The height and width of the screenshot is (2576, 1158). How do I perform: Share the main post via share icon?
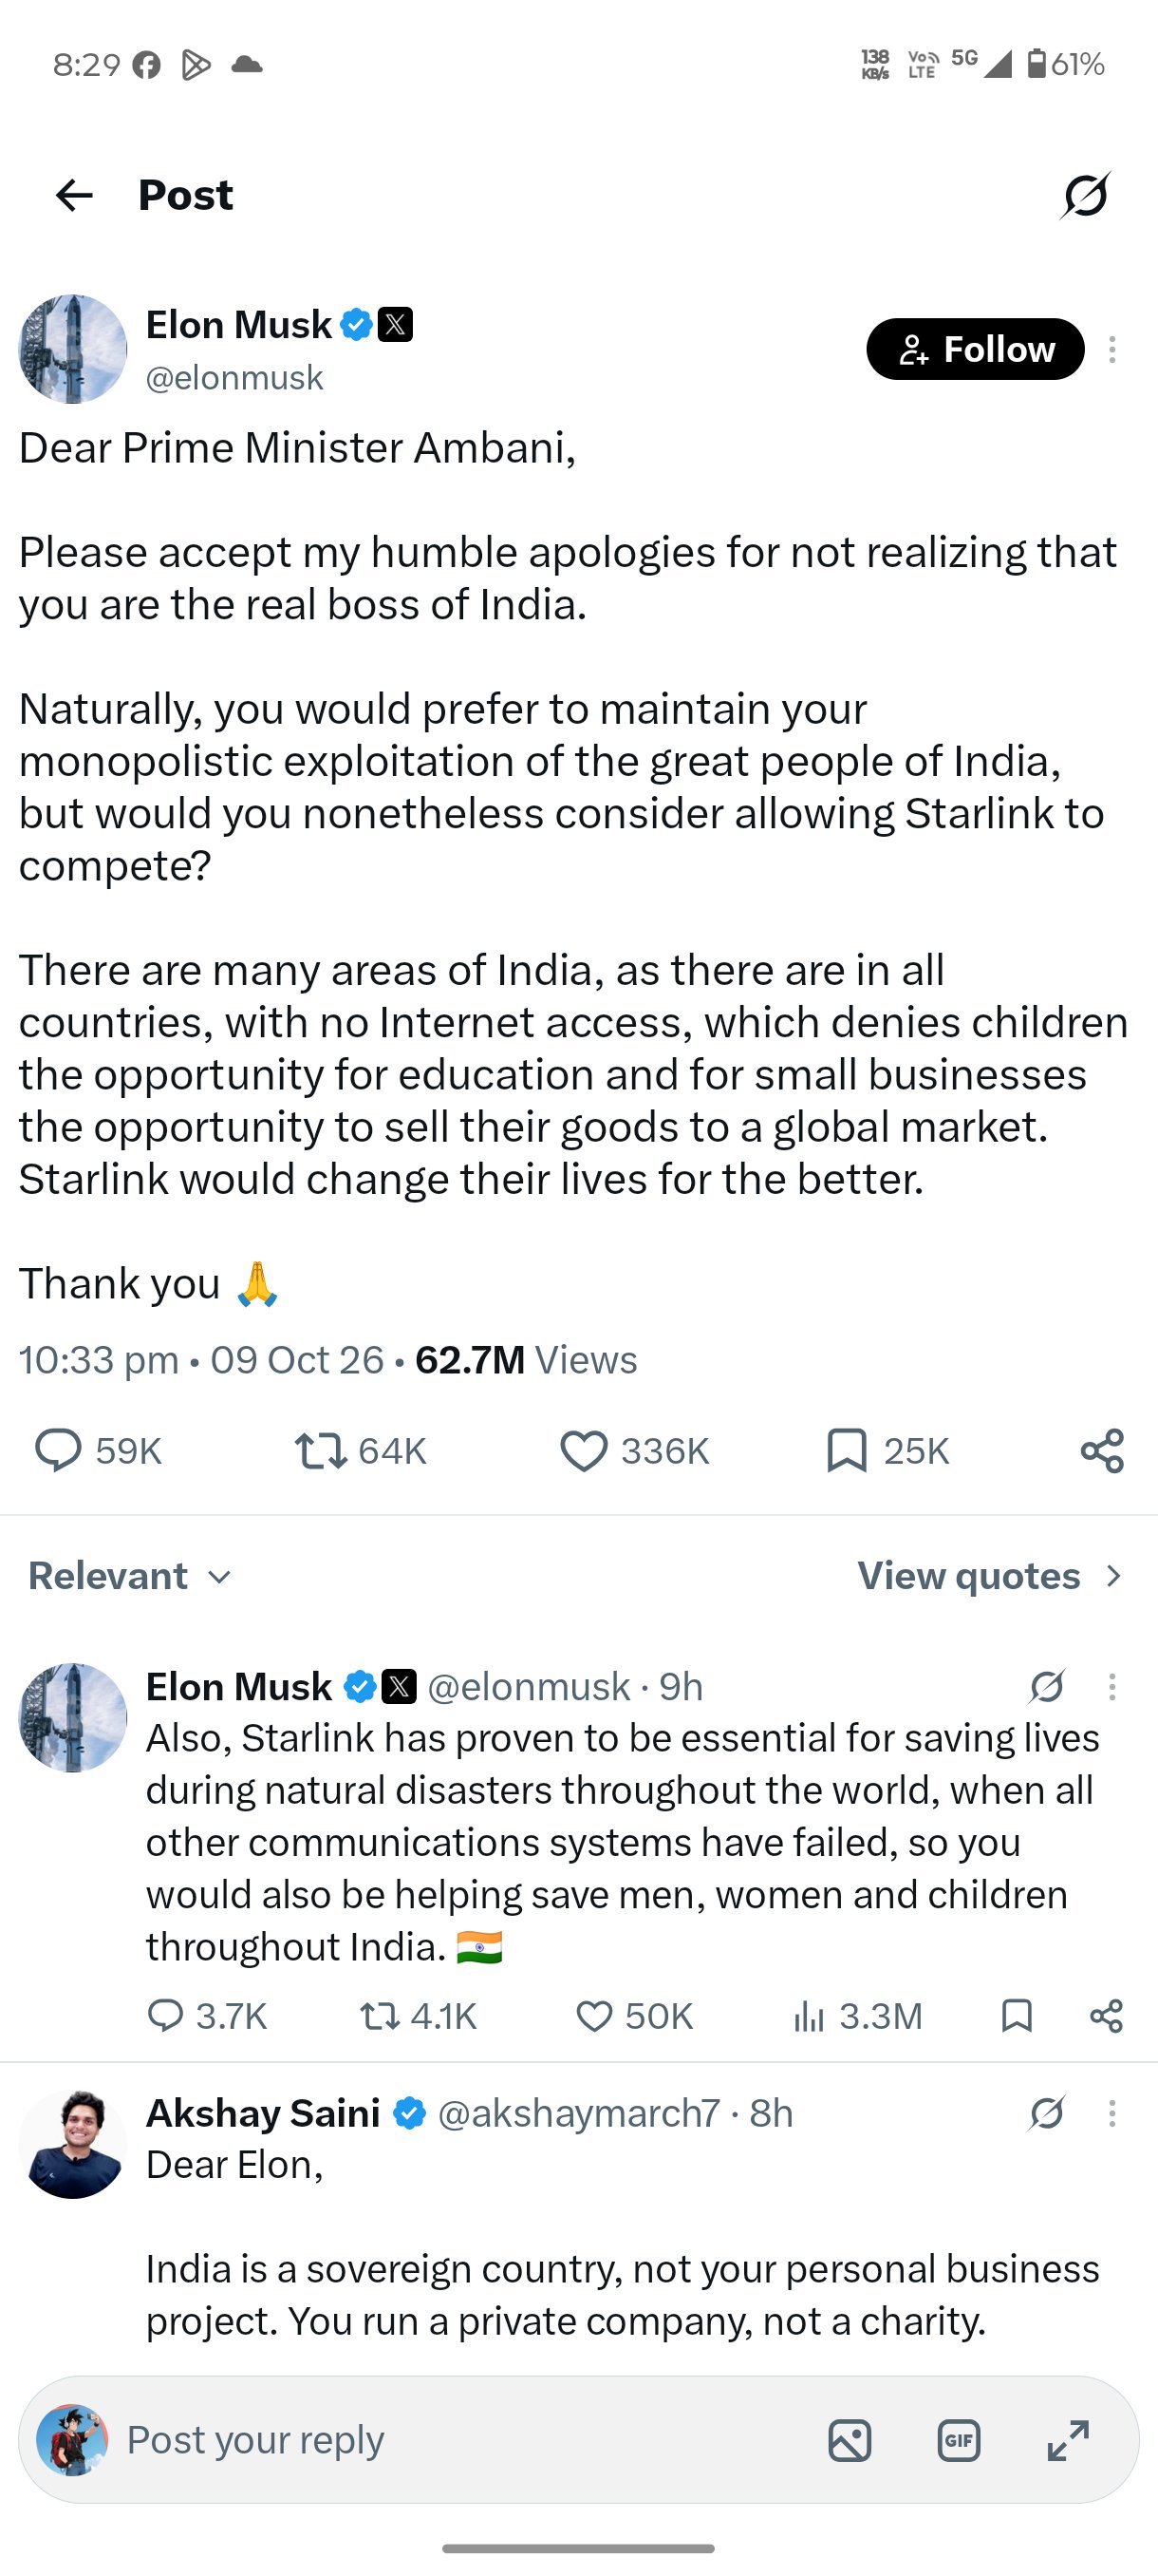point(1102,1451)
